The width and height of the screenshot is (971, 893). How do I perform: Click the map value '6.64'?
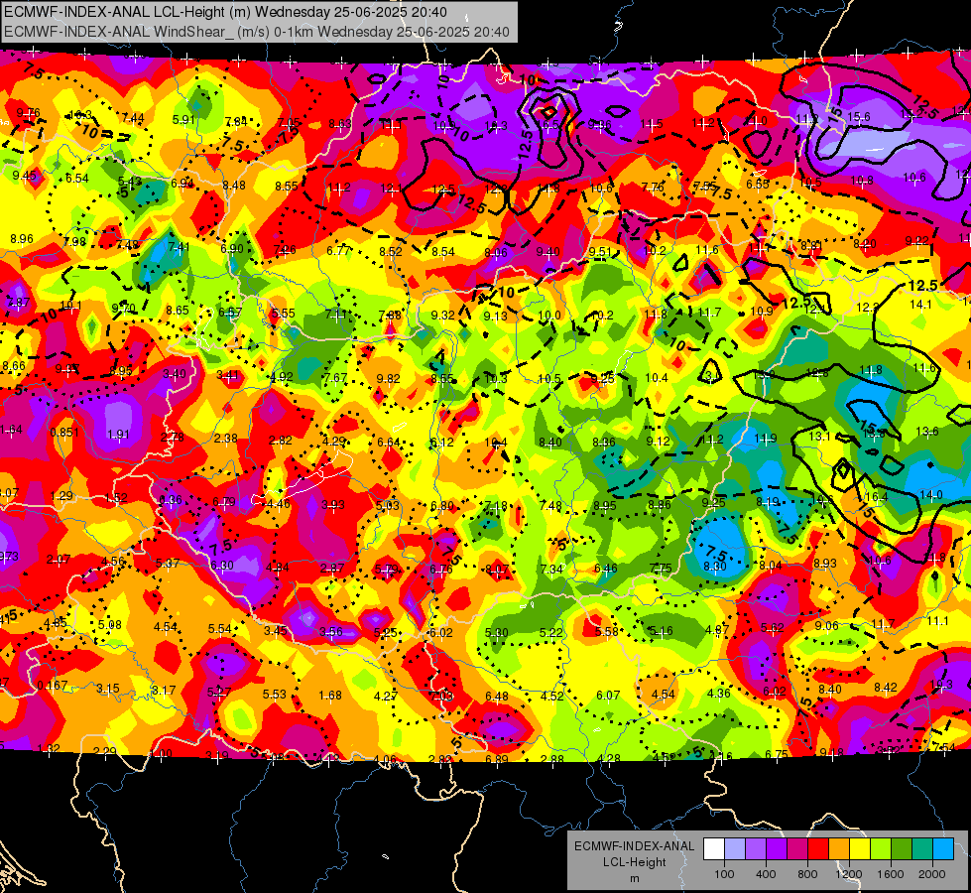tap(388, 443)
